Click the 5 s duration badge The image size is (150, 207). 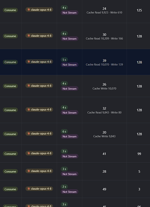point(64,60)
